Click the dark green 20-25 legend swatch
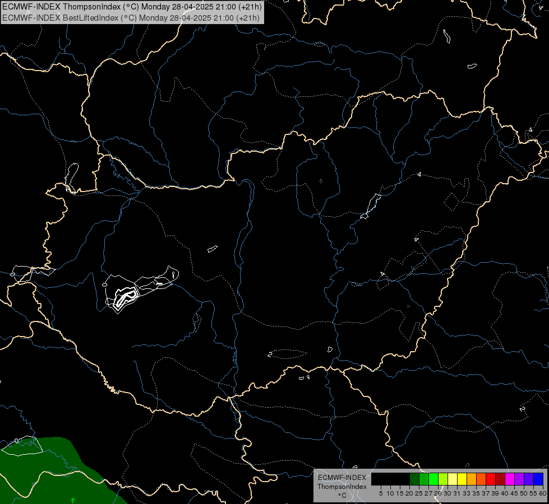Image resolution: width=549 pixels, height=504 pixels. (414, 479)
